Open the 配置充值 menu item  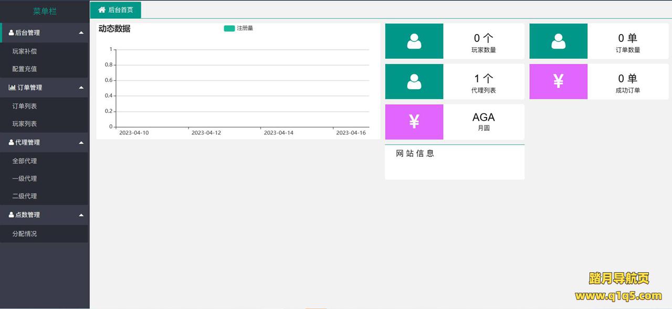25,69
